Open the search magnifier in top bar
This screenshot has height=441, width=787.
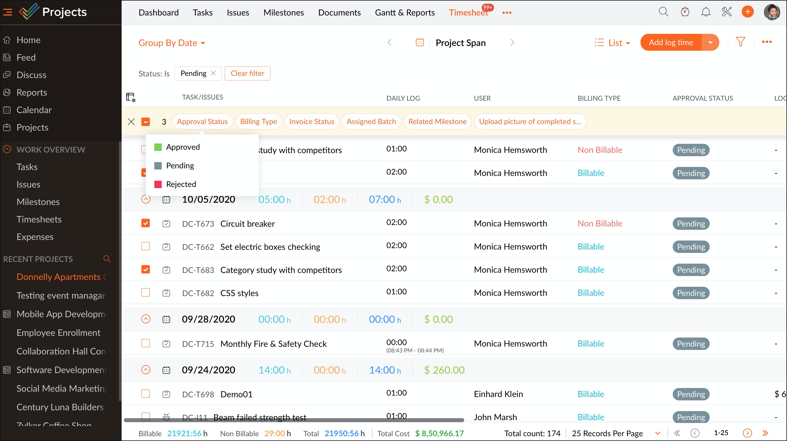[663, 12]
